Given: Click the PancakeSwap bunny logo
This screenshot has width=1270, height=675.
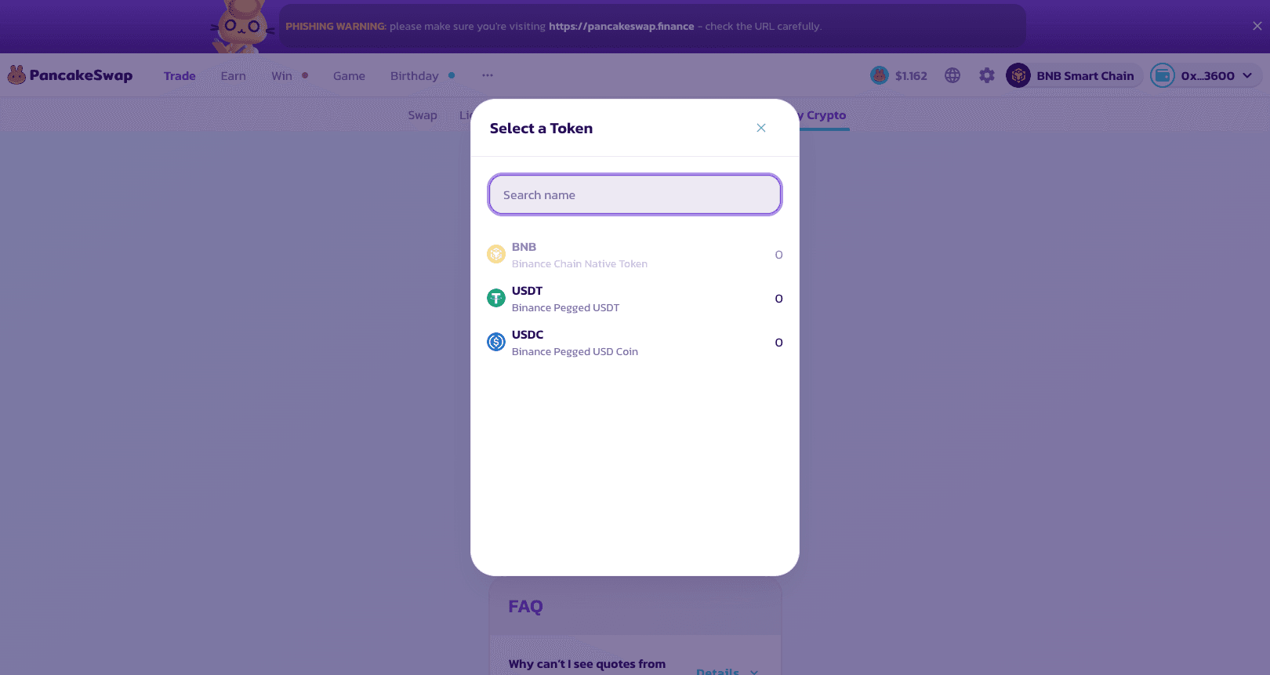Looking at the screenshot, I should (x=16, y=75).
